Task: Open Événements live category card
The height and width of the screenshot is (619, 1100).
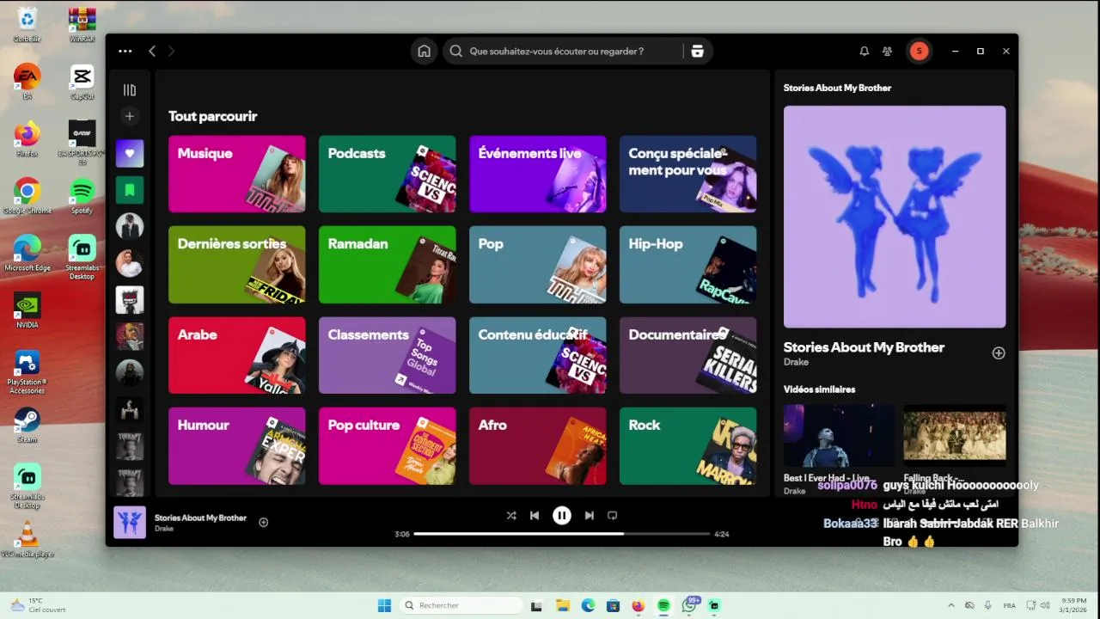Action: tap(538, 174)
